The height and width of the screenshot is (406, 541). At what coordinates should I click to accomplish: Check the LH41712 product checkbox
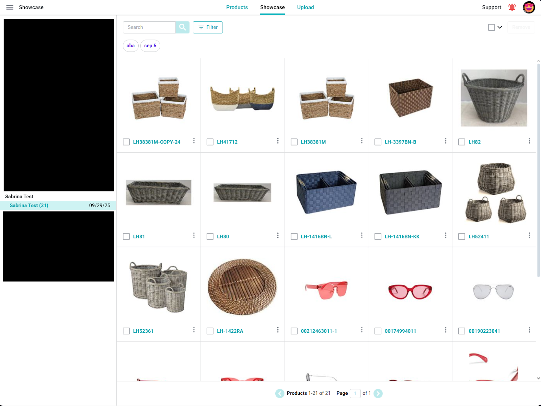point(210,142)
